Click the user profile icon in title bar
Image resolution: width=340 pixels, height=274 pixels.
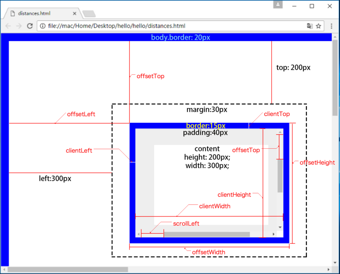click(278, 5)
